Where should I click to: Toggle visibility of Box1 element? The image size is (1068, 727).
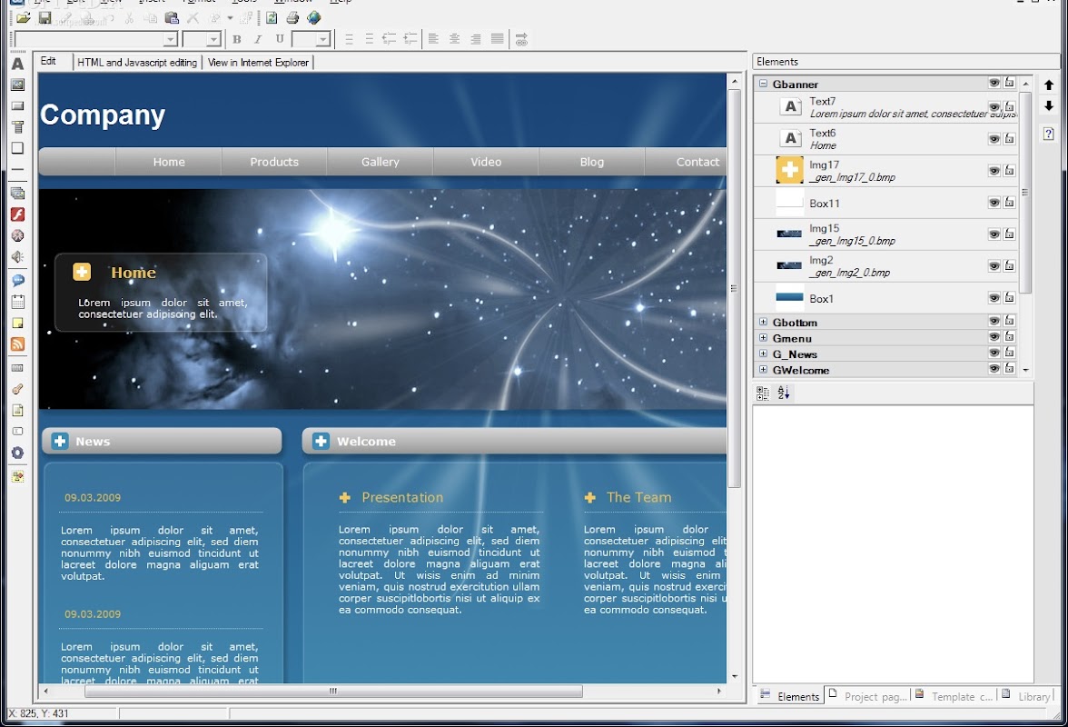[994, 298]
